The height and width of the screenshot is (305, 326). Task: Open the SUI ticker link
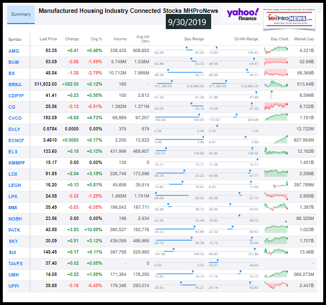point(12,252)
